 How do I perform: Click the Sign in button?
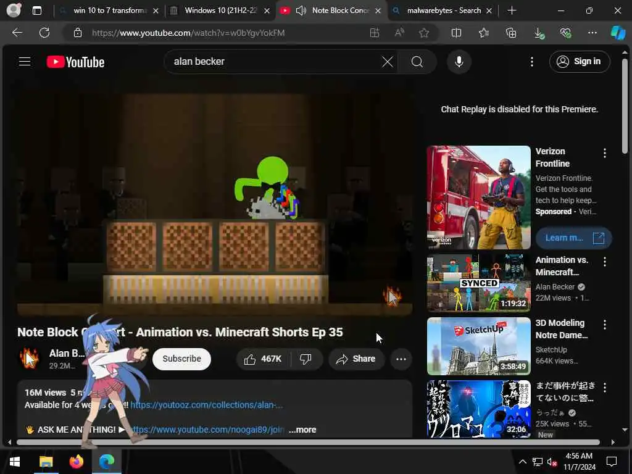click(x=579, y=62)
